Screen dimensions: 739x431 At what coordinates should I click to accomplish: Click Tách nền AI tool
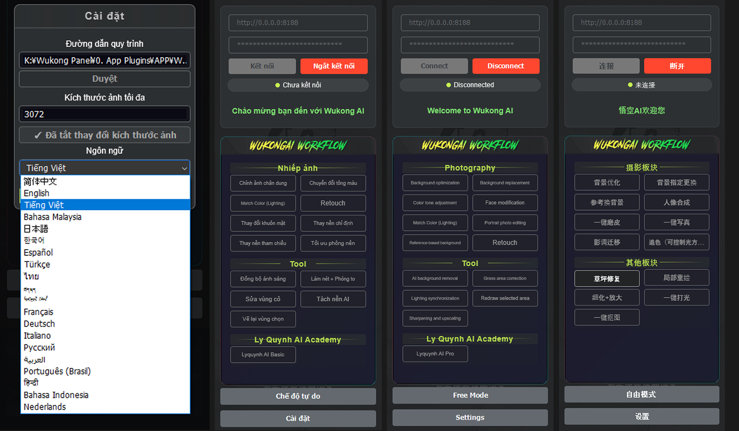tap(333, 299)
